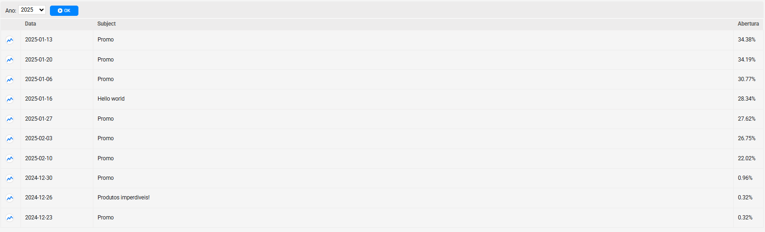Viewport: 765px width, 232px height.
Task: Open stats chart icon for Produtos imperdiveis campaign
Action: (10, 198)
